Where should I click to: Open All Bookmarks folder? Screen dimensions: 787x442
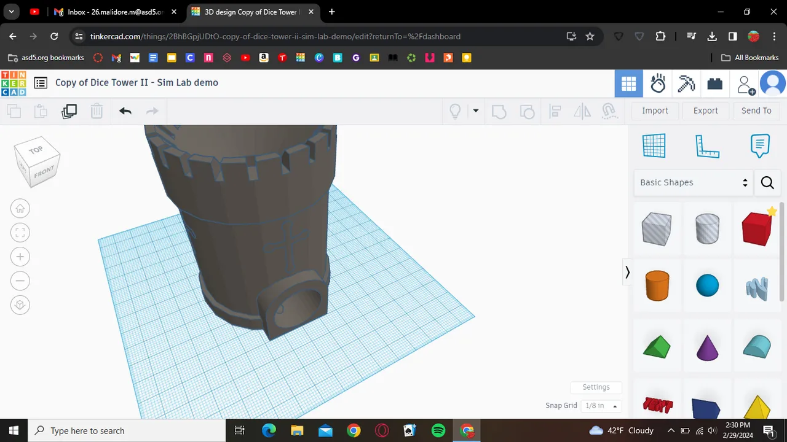click(750, 58)
